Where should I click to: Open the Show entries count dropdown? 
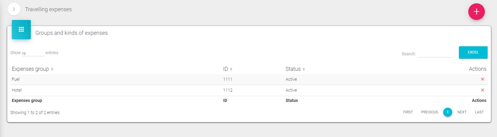pos(33,53)
